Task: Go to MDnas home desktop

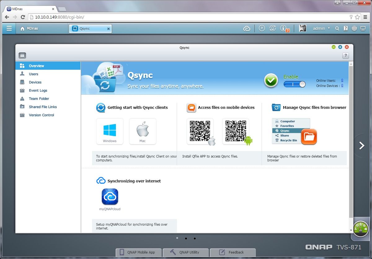Action: coord(29,28)
